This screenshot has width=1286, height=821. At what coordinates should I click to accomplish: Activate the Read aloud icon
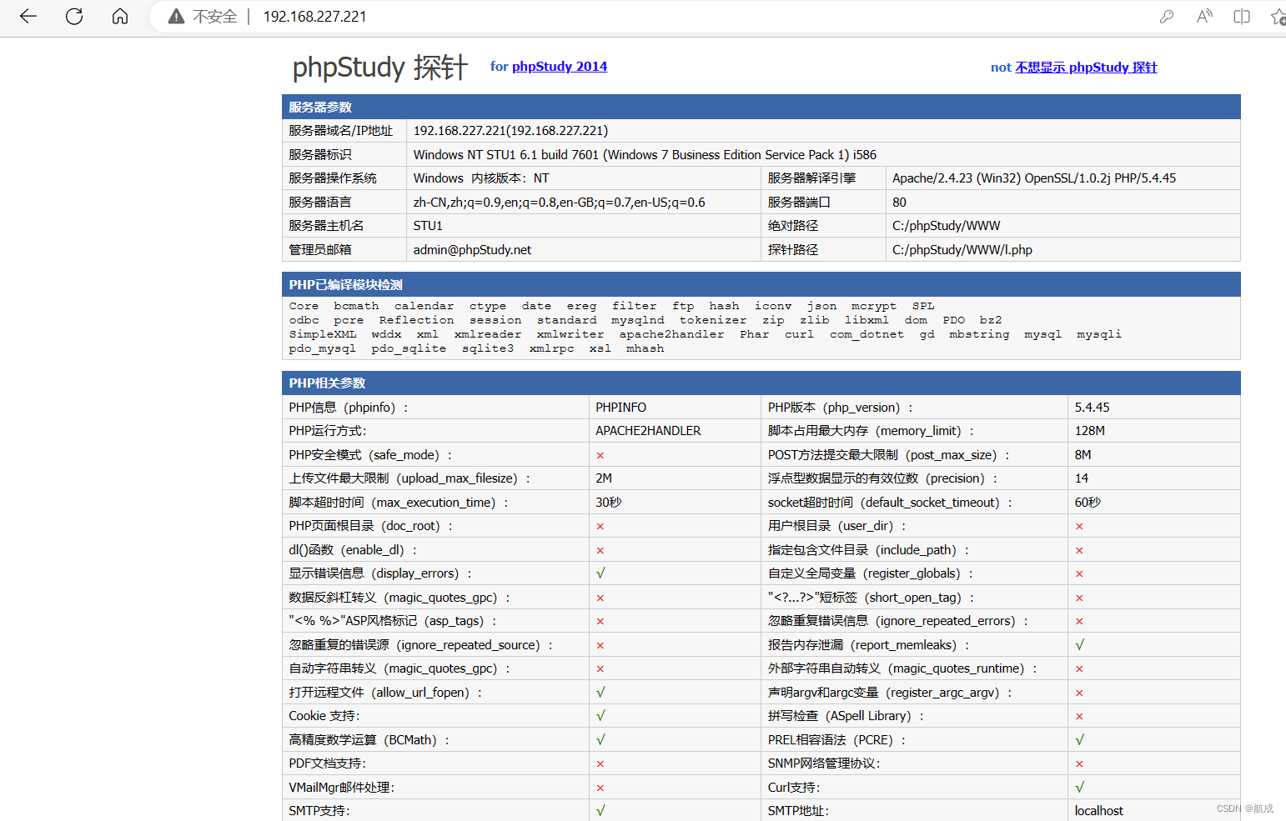(1204, 17)
